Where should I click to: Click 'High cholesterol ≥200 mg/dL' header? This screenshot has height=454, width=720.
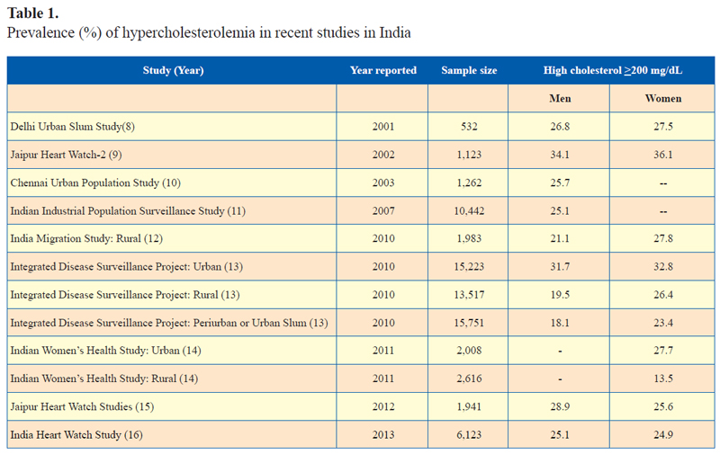tap(613, 70)
